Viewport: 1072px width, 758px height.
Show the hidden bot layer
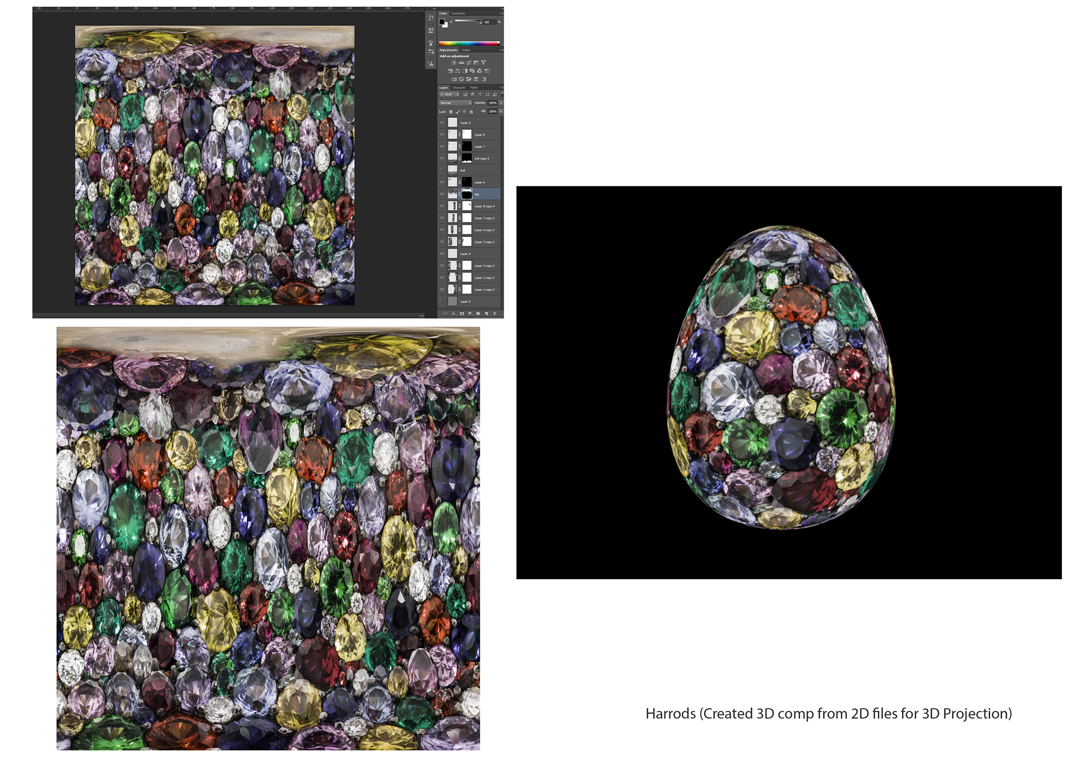coord(442,170)
